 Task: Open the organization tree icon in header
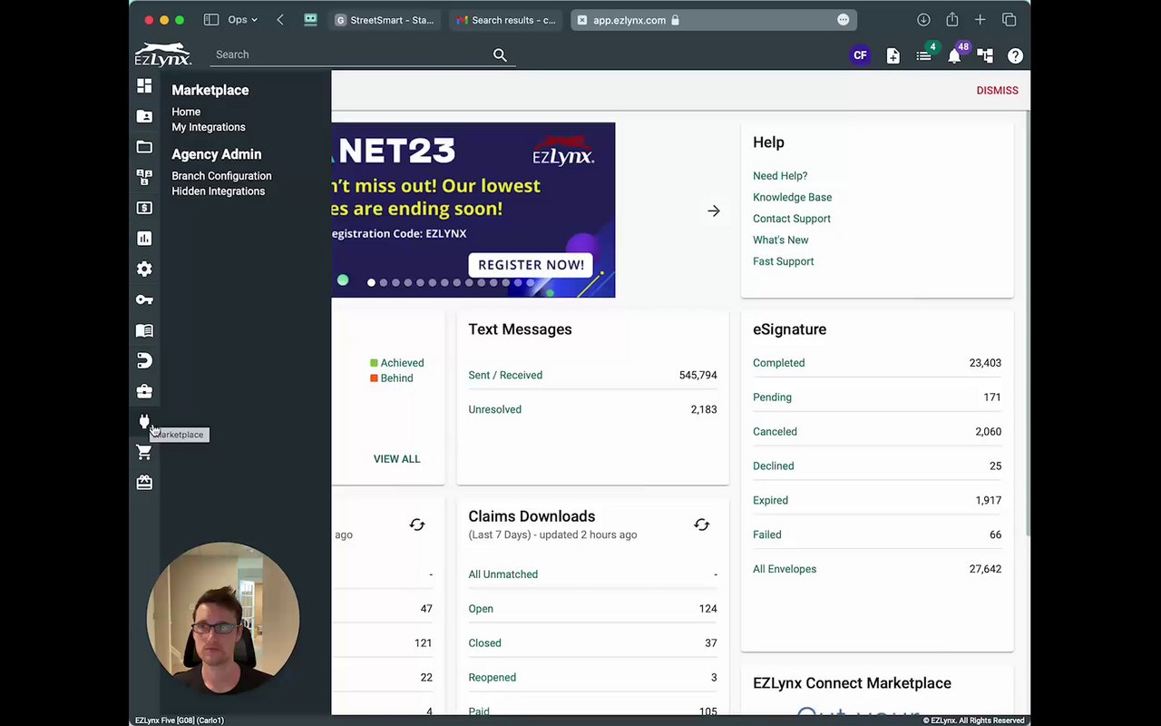point(985,55)
